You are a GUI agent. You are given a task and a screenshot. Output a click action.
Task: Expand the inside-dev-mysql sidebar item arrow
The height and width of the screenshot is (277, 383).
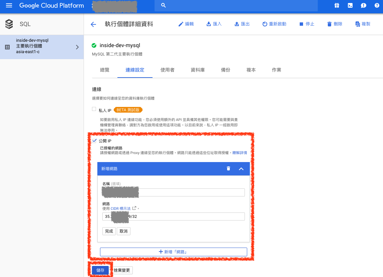click(x=77, y=47)
